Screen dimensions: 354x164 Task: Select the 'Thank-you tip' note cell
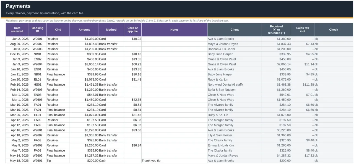coord(175,160)
